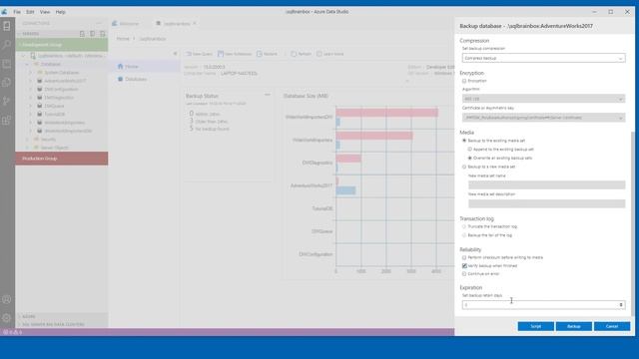The width and height of the screenshot is (639, 359).
Task: Open Backup Status widget more options
Action: click(x=268, y=95)
